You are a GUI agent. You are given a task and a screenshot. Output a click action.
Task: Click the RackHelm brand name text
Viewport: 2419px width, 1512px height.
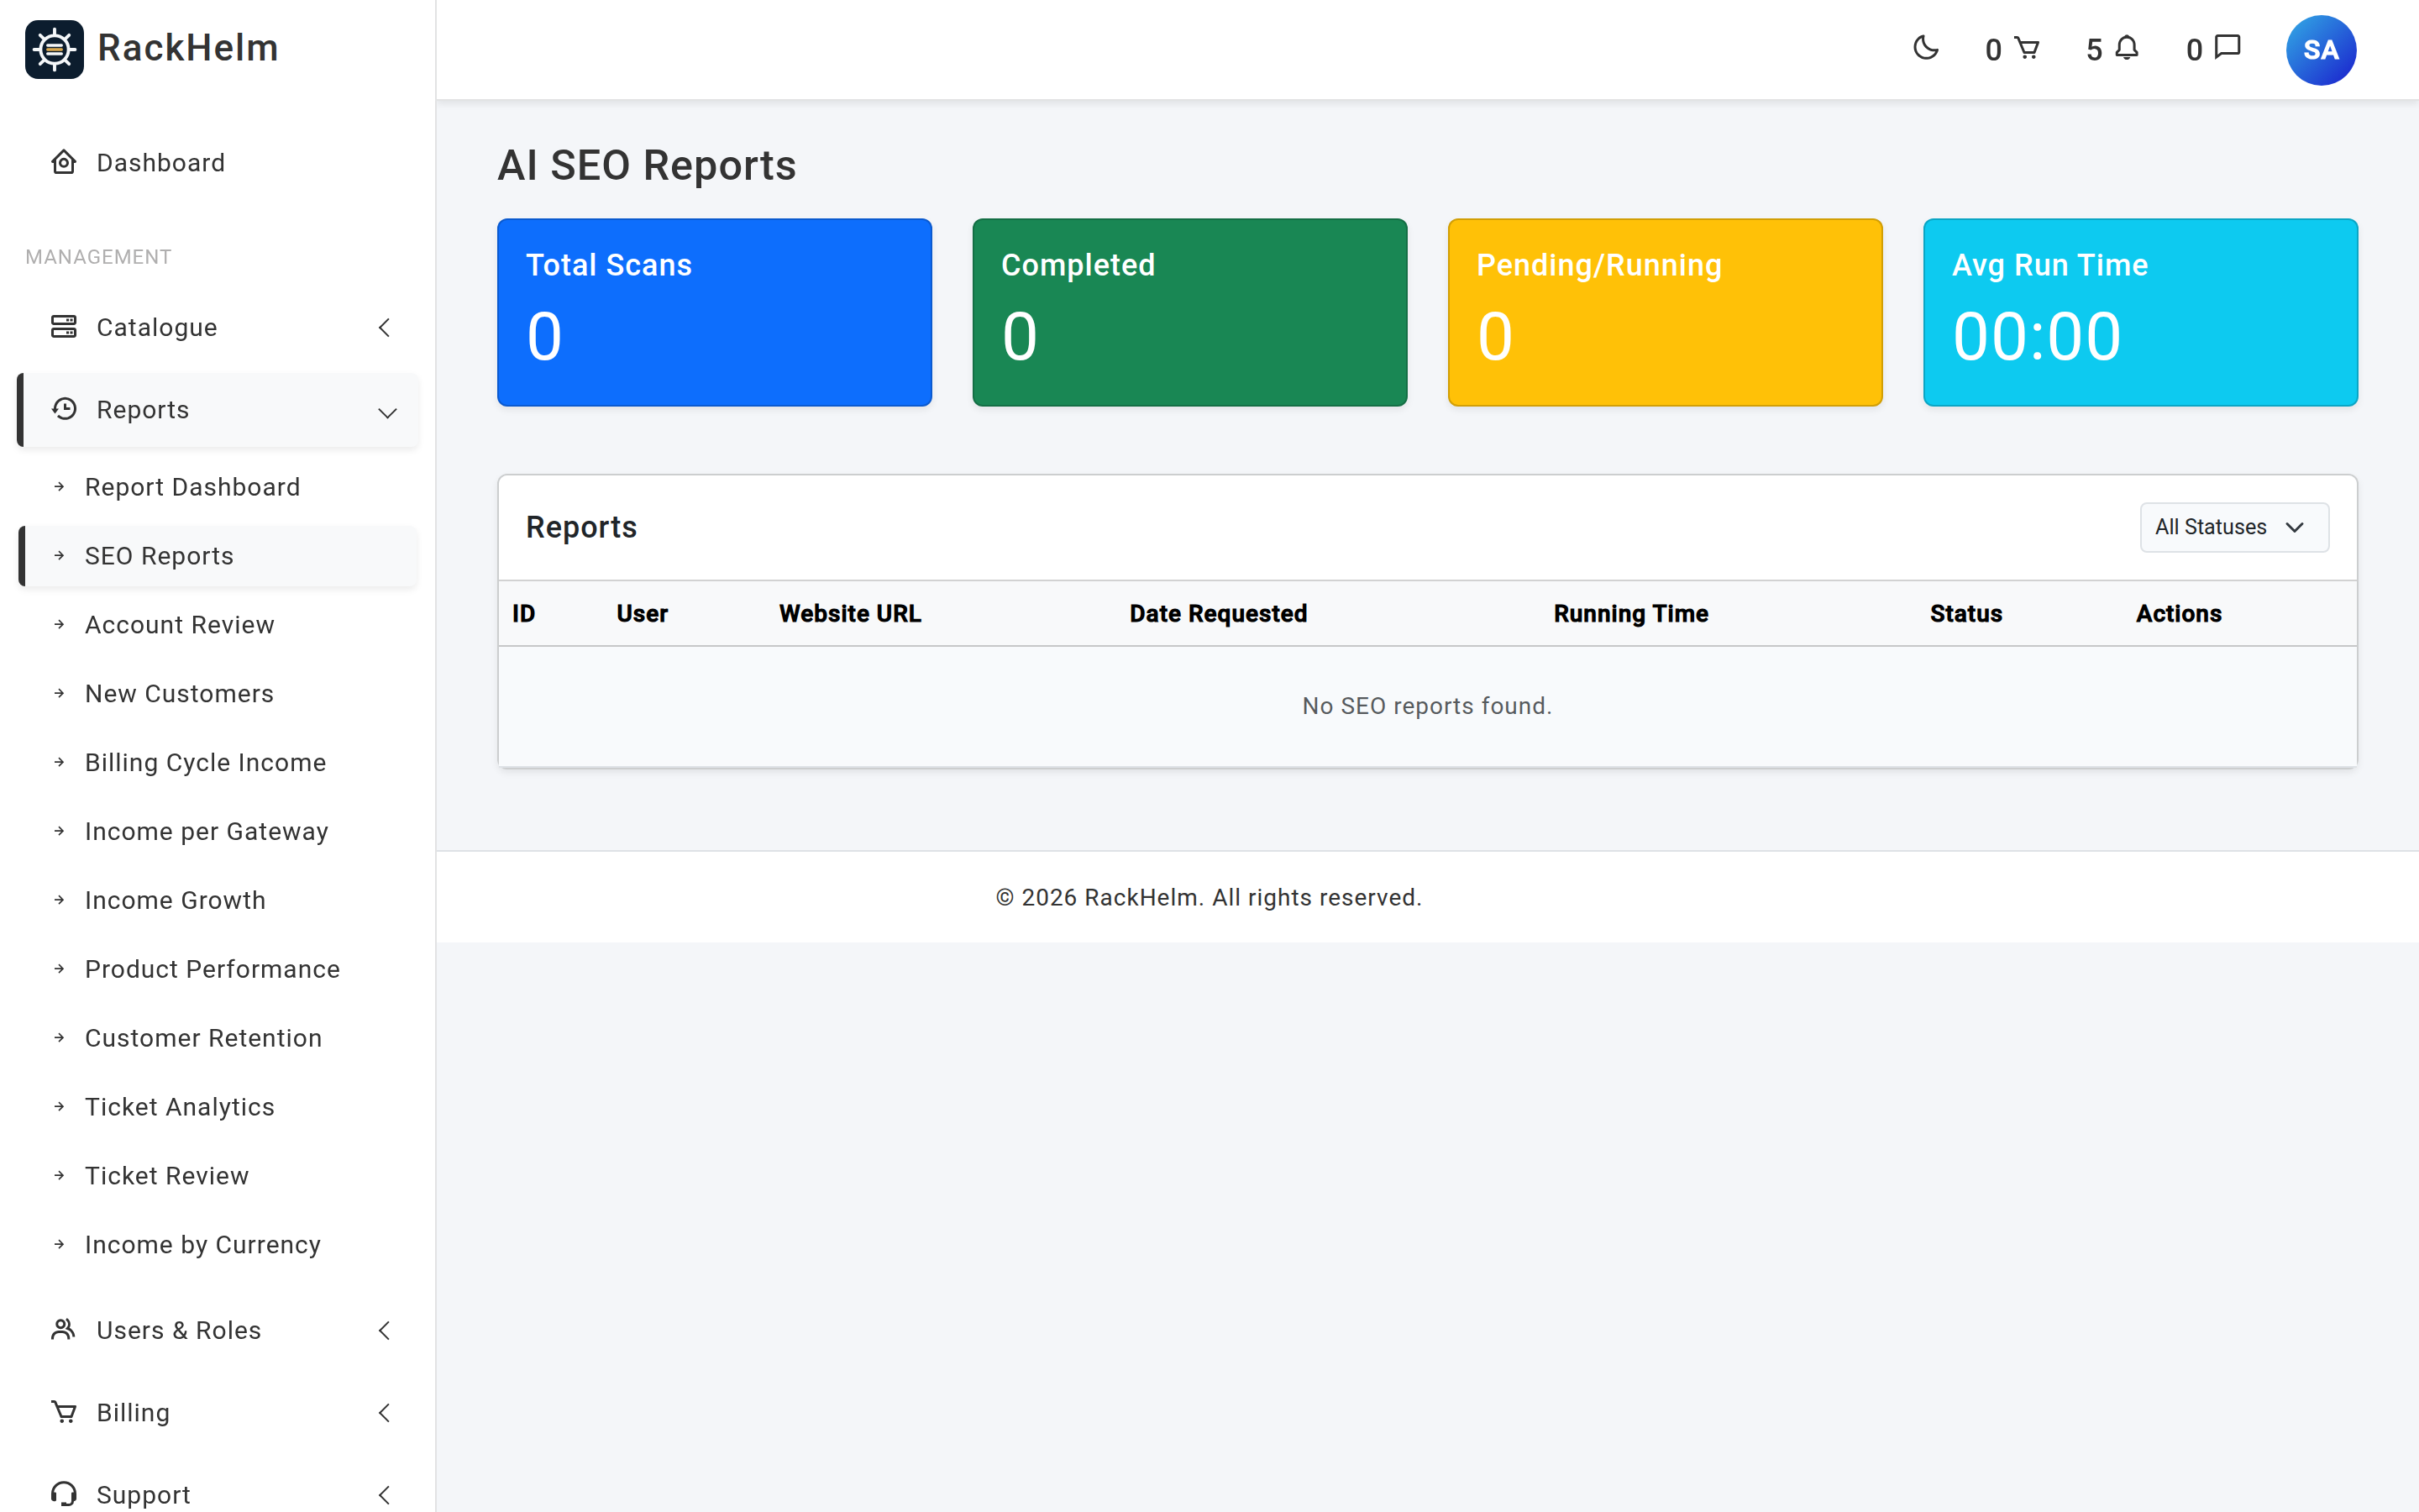pos(188,48)
